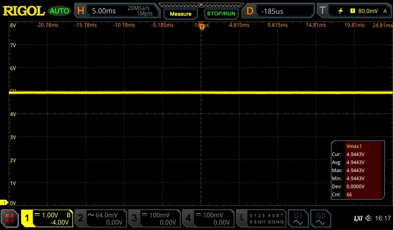Tap the channel 1 -4.00V offset
The width and height of the screenshot is (393, 230).
tap(59, 223)
